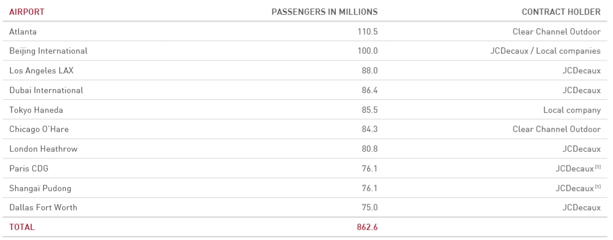The height and width of the screenshot is (240, 613).
Task: Select the JCDecaux / Local companies cell
Action: (x=545, y=51)
